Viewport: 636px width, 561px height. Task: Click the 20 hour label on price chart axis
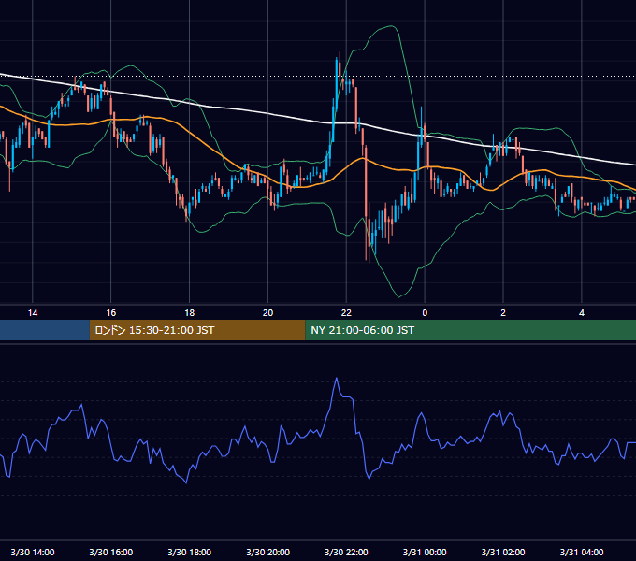267,313
